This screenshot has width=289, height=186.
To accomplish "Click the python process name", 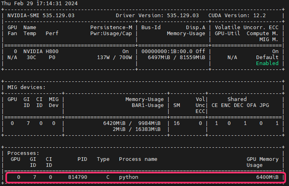I will coord(128,177).
